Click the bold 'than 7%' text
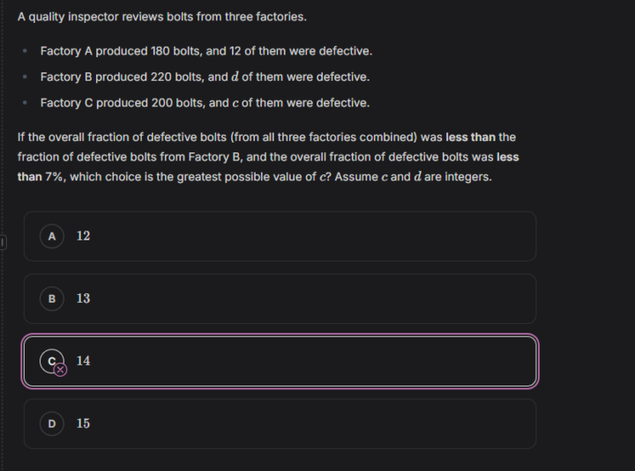The width and height of the screenshot is (635, 471). [41, 177]
